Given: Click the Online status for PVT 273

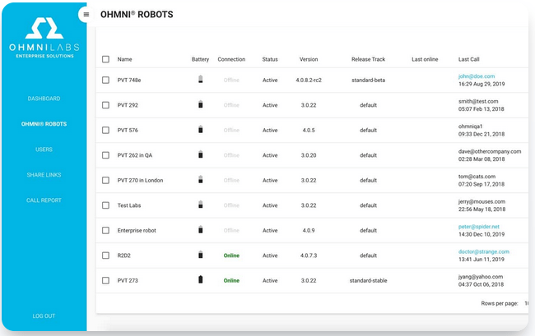Looking at the screenshot, I should (231, 280).
